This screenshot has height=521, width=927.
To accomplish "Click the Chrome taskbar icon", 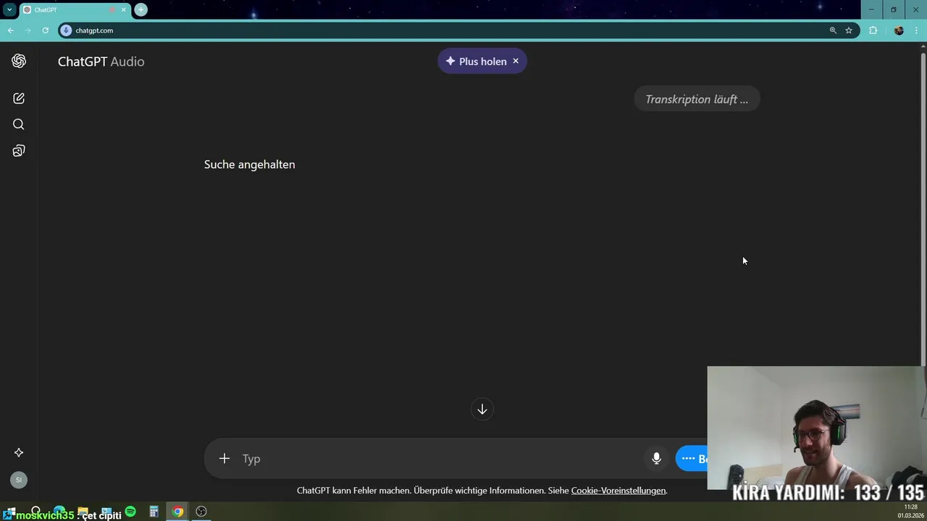I will tap(177, 512).
